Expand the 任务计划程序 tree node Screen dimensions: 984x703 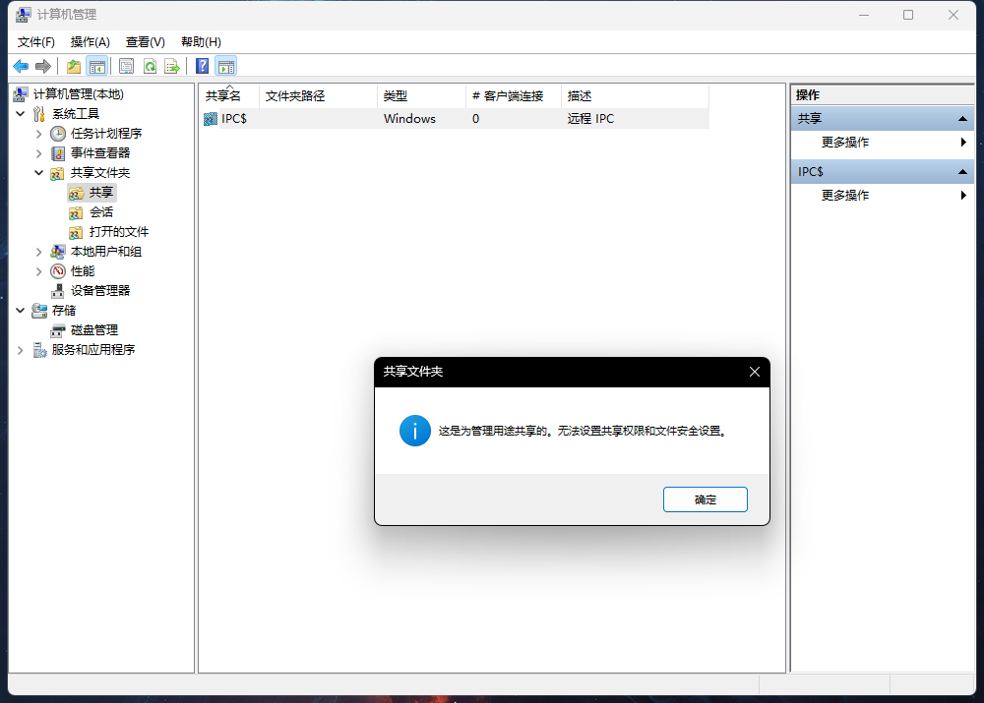pos(39,134)
